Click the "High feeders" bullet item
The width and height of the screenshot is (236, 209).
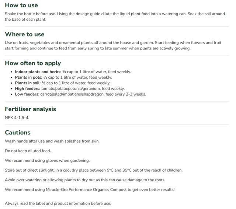pyautogui.click(x=70, y=89)
